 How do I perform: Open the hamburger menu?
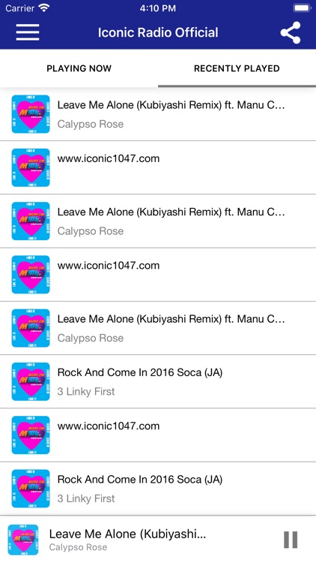point(28,32)
